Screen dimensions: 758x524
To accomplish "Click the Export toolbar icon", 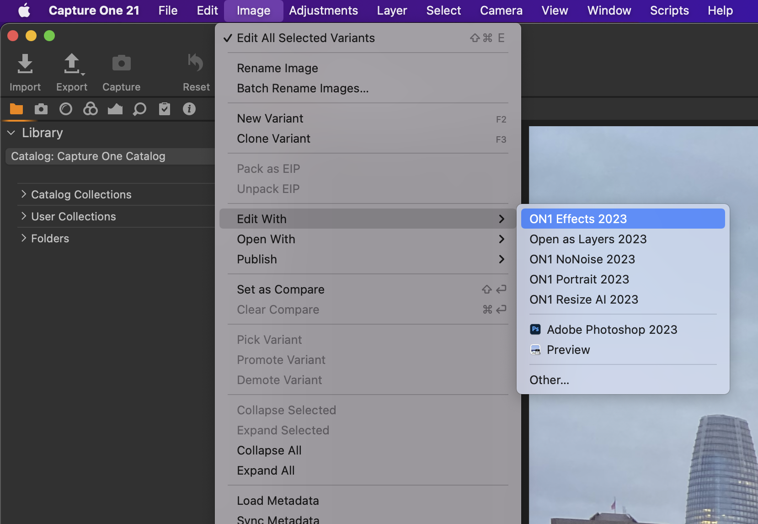I will coord(72,64).
